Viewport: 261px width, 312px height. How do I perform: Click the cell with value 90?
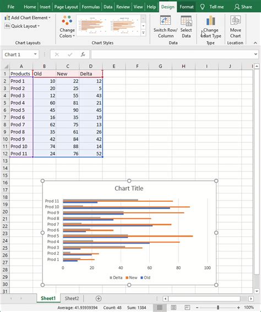coord(68,110)
